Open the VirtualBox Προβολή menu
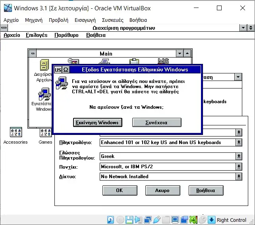This screenshot has height=225, width=255. pyautogui.click(x=58, y=20)
